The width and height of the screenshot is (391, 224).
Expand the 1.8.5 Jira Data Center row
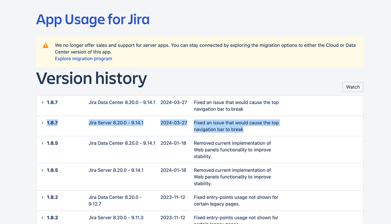42,143
